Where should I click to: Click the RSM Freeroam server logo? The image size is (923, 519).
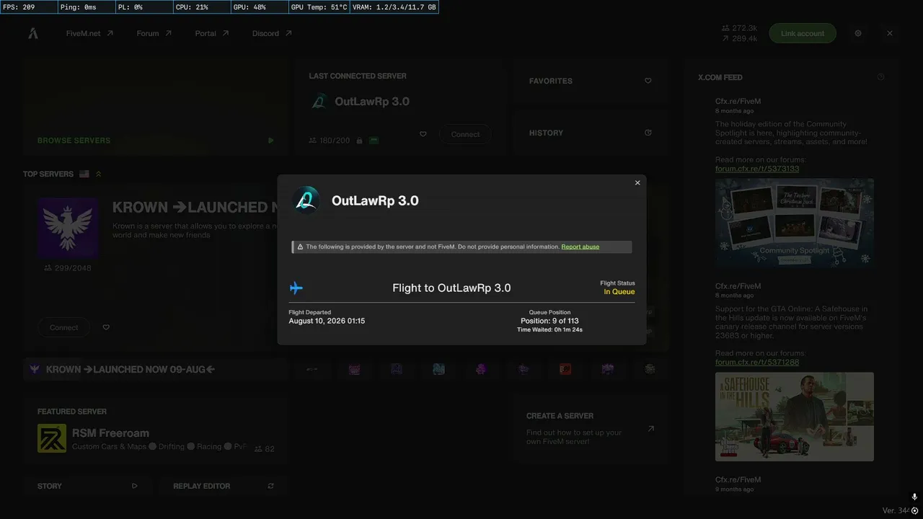click(52, 438)
